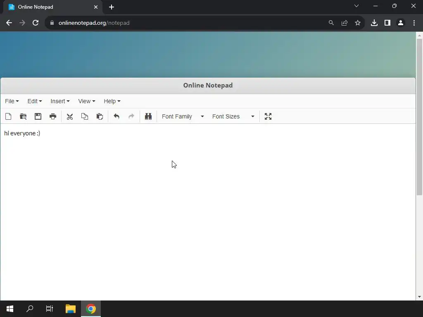This screenshot has height=317, width=423.
Task: Open Chrome downloads icon
Action: [x=374, y=23]
